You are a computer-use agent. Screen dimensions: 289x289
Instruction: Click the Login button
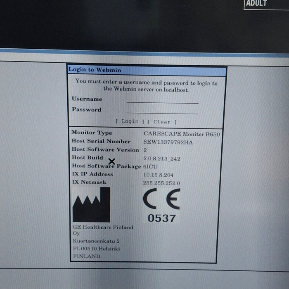coord(130,121)
